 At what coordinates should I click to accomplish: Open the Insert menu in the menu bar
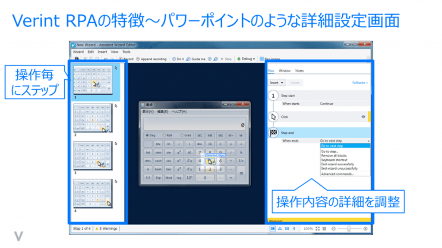tap(102, 52)
